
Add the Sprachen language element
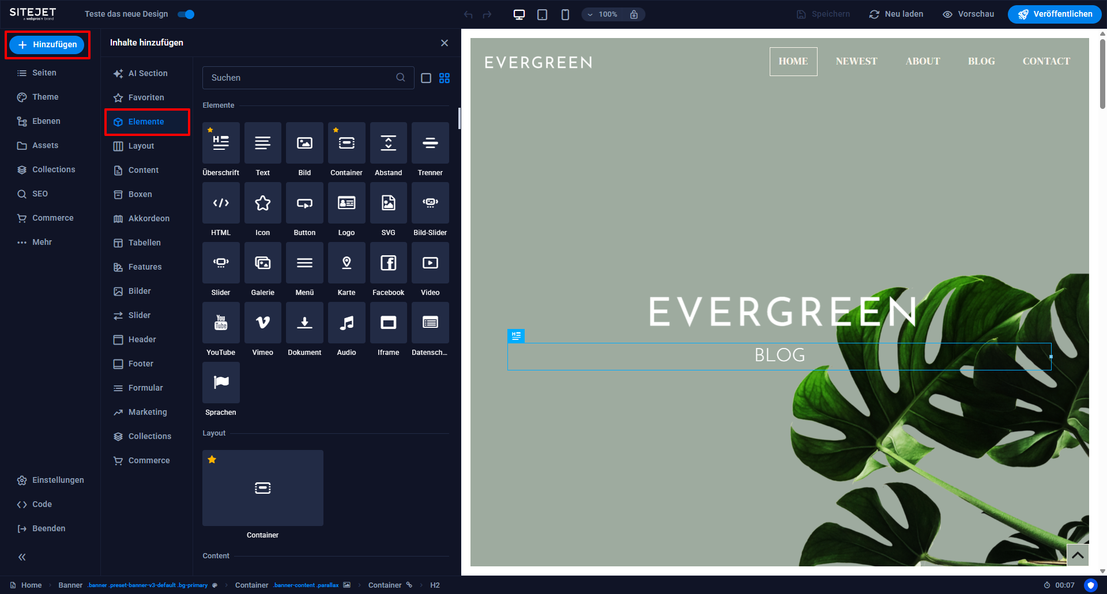221,383
